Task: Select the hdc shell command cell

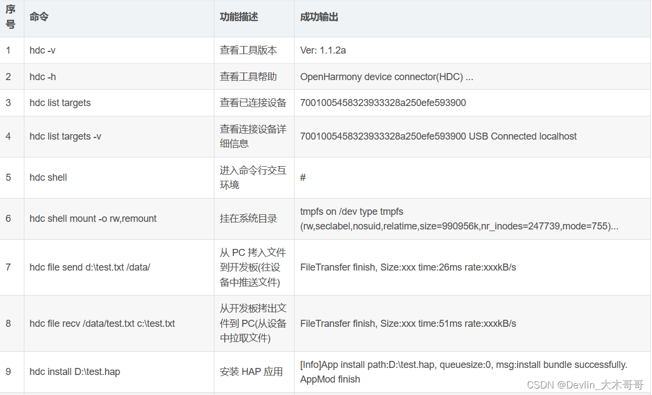Action: point(48,177)
